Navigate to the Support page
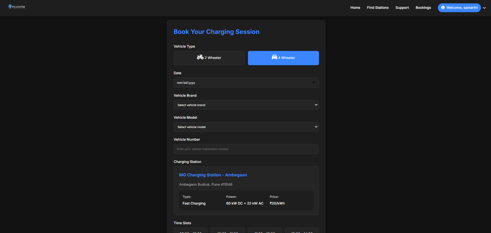 402,8
